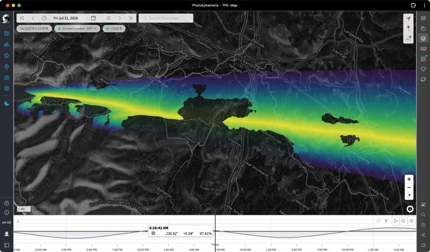Toggle the timeline loop icon
The image size is (430, 252).
click(x=378, y=221)
